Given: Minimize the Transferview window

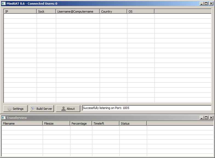Looking at the screenshot, I should click(x=202, y=118).
